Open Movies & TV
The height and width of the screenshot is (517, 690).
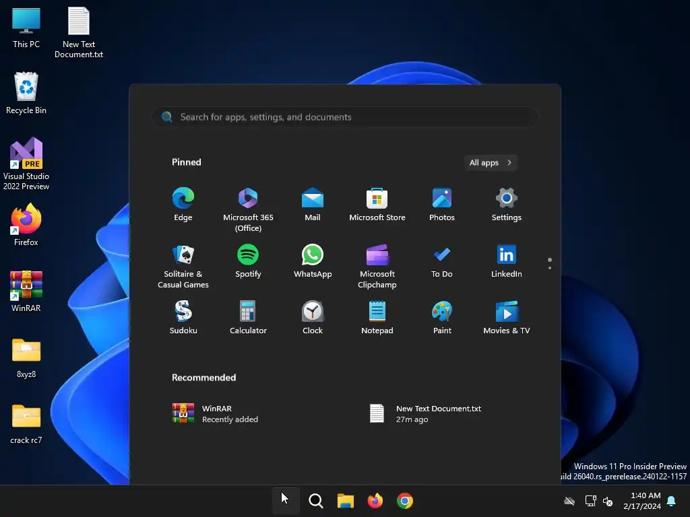(507, 318)
